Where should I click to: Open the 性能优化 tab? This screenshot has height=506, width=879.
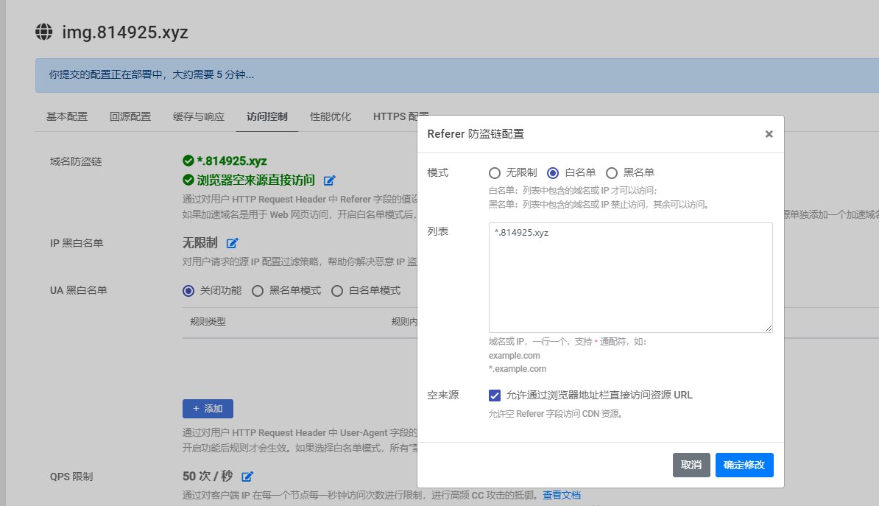coord(331,116)
